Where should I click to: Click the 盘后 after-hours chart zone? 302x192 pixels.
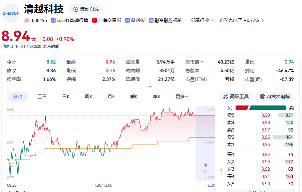pos(205,143)
